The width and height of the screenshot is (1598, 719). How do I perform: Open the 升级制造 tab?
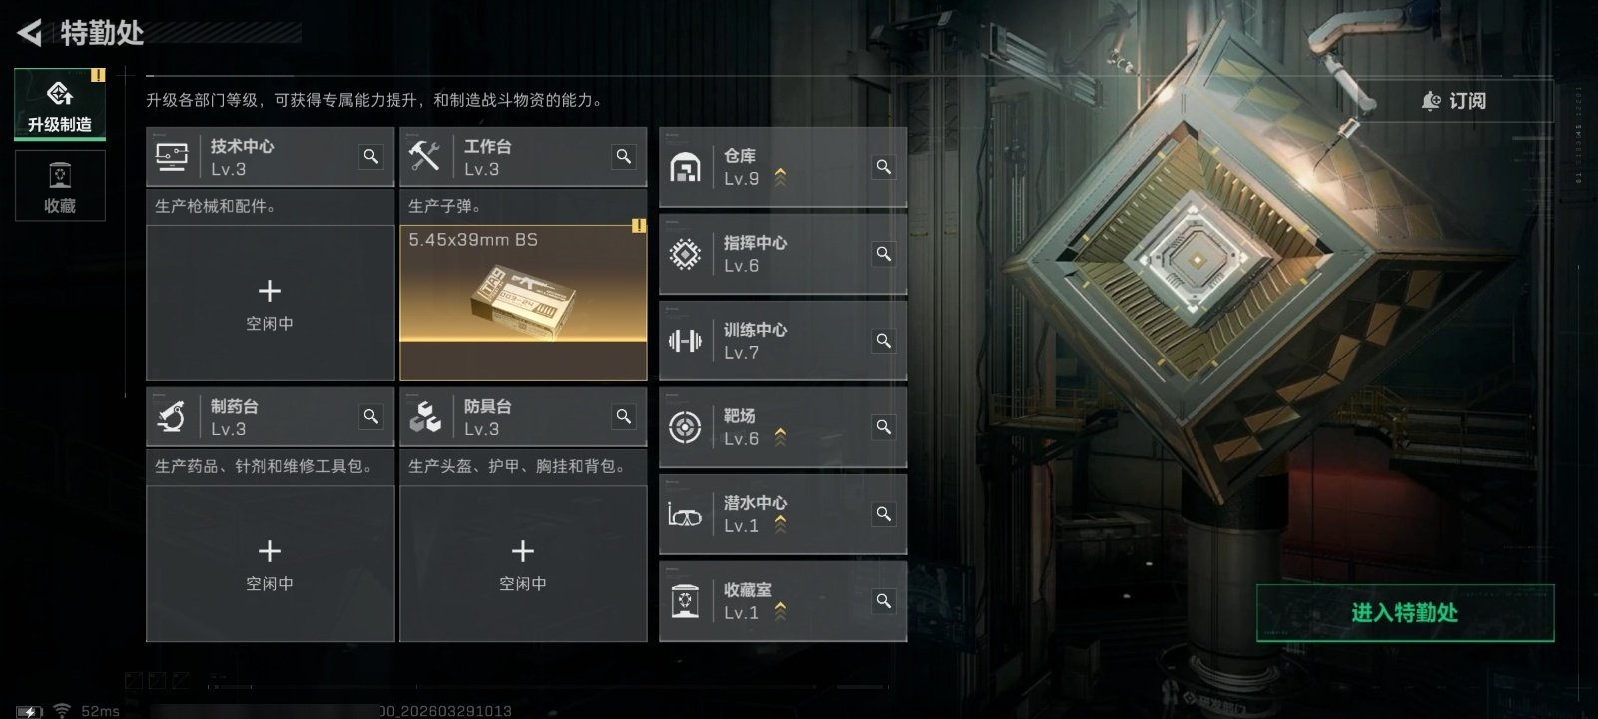point(60,104)
